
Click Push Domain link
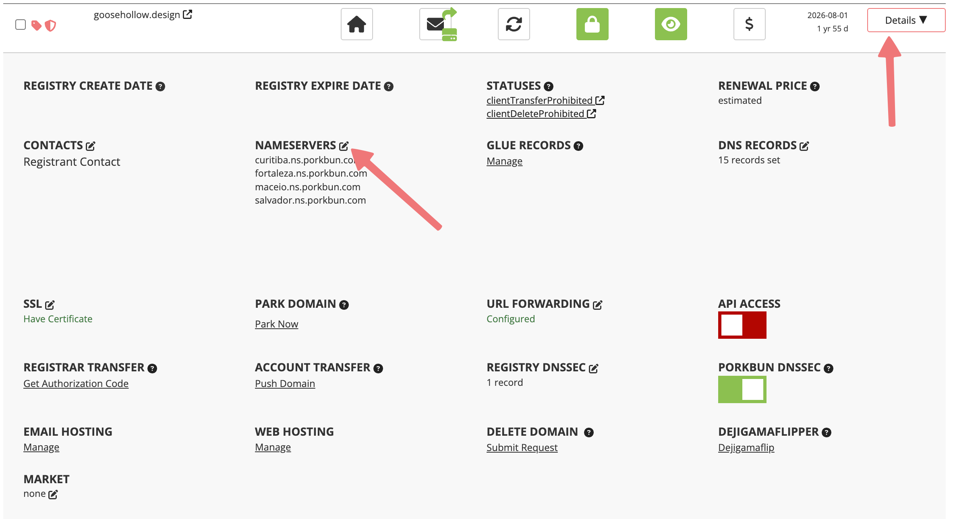coord(285,383)
